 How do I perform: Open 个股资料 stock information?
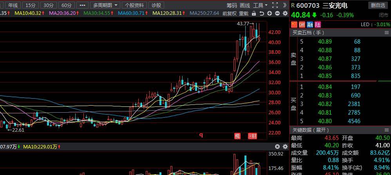click(134, 5)
